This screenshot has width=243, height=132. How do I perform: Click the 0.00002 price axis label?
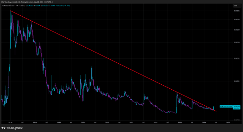point(237,58)
